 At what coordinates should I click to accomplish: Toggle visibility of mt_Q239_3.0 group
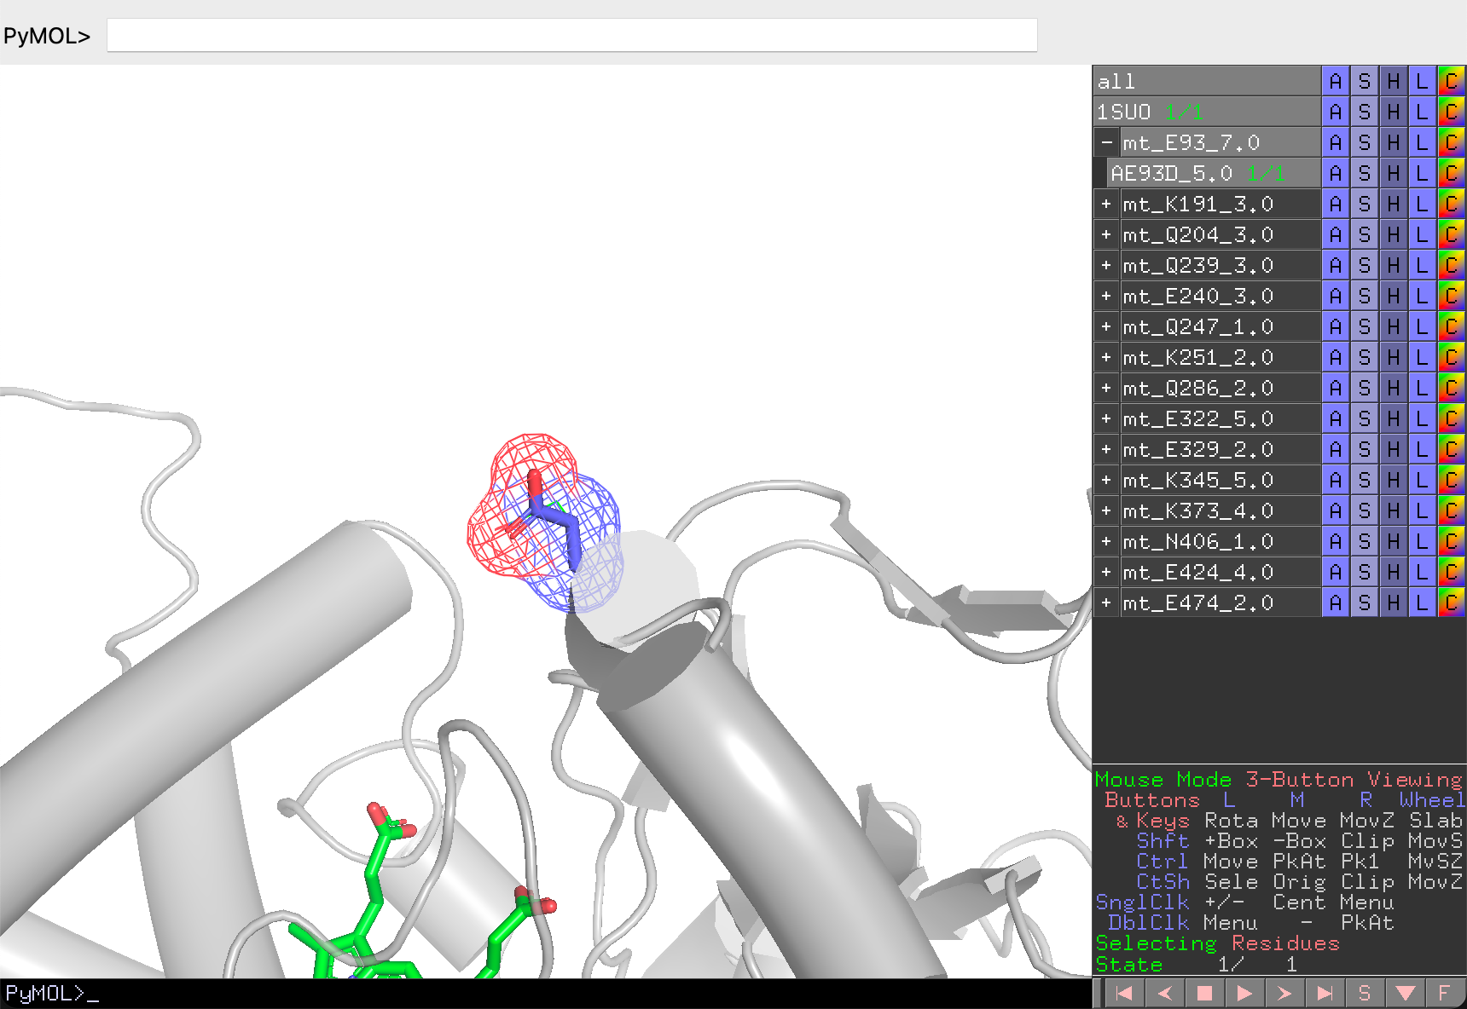pyautogui.click(x=1221, y=265)
